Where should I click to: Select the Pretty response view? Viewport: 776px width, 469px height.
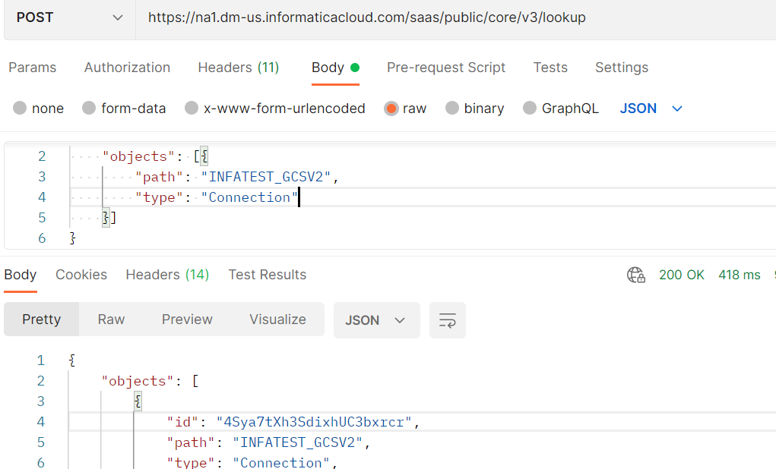click(x=42, y=319)
